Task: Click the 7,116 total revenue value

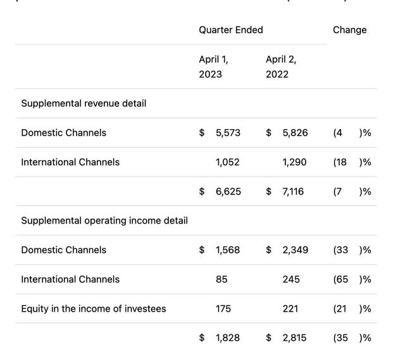Action: tap(294, 191)
